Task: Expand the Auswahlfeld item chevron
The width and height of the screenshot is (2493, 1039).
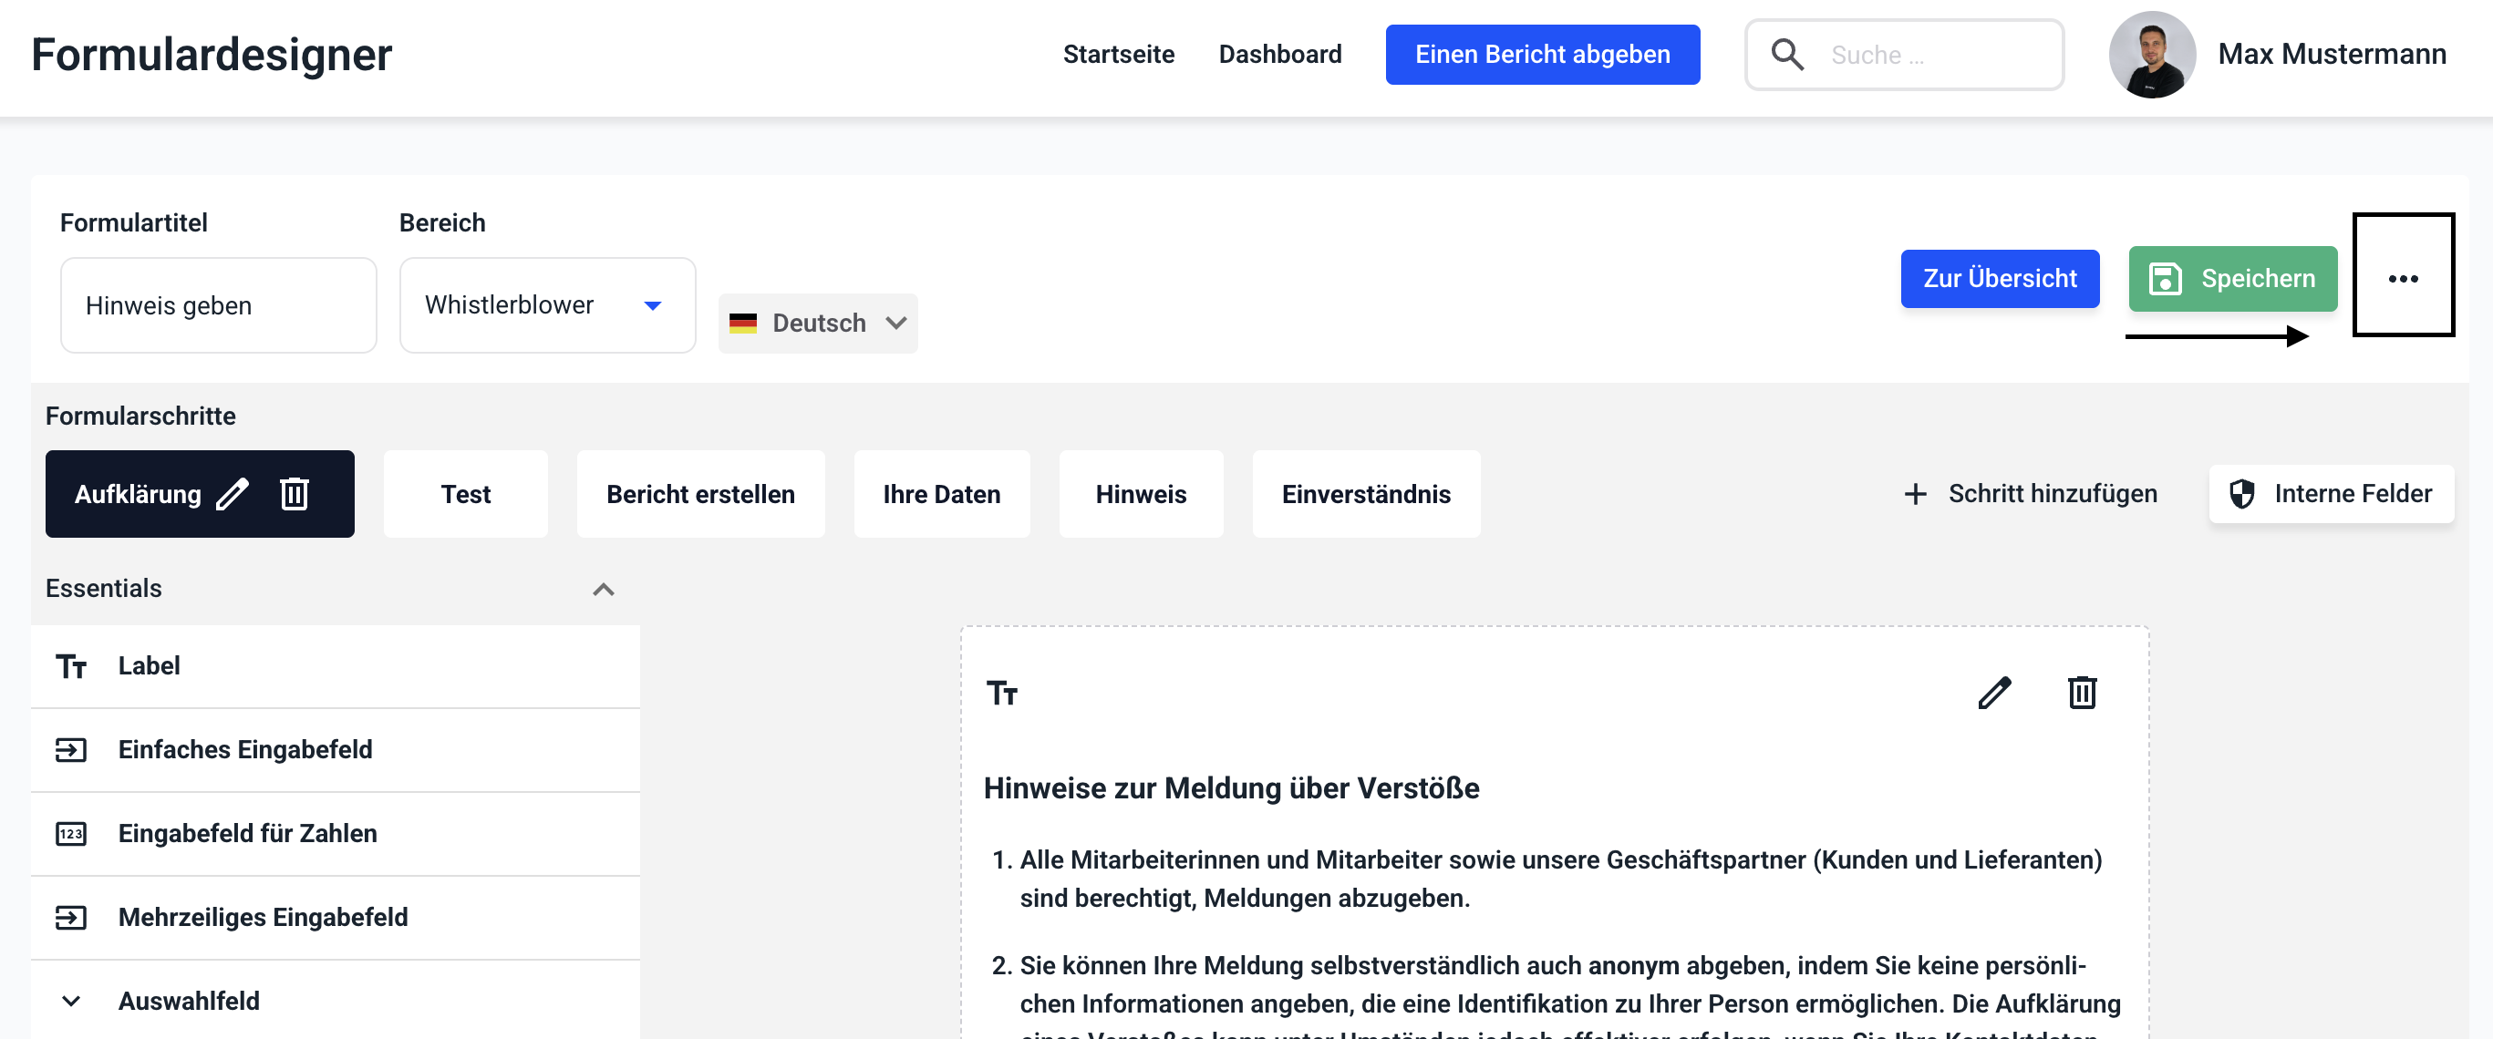Action: point(70,1001)
